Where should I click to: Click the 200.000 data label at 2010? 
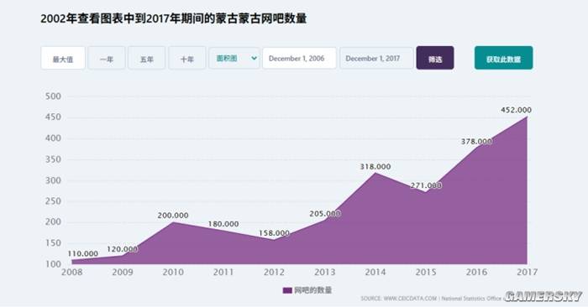pos(173,216)
